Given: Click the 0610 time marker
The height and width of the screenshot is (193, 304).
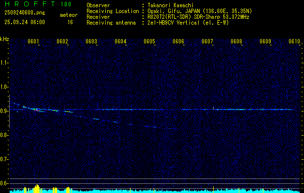Looking at the screenshot, I should 294,41.
